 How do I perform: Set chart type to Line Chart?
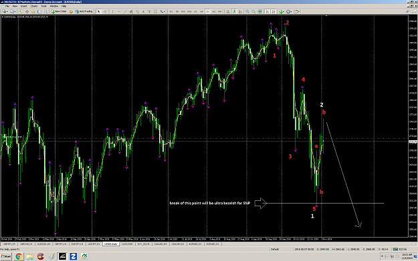coord(241,11)
